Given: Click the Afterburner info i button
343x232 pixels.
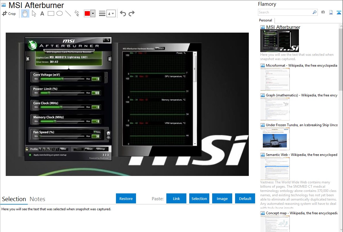Looking at the screenshot, I should point(109,59).
